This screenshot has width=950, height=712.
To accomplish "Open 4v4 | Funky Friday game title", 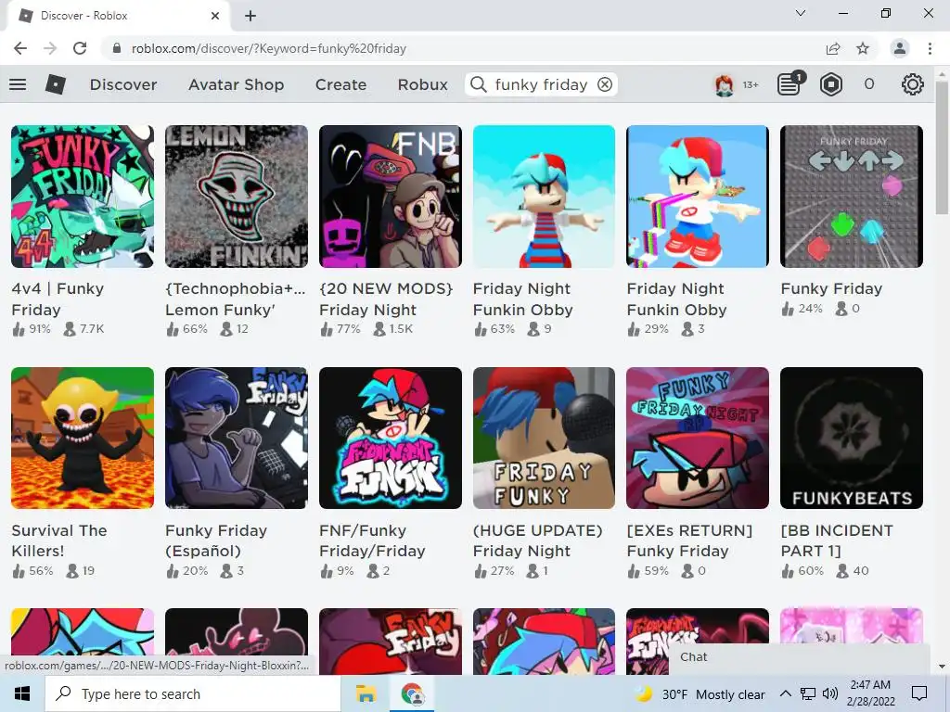I will tap(58, 299).
